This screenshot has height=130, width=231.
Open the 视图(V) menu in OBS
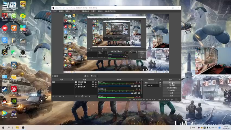click(x=68, y=11)
